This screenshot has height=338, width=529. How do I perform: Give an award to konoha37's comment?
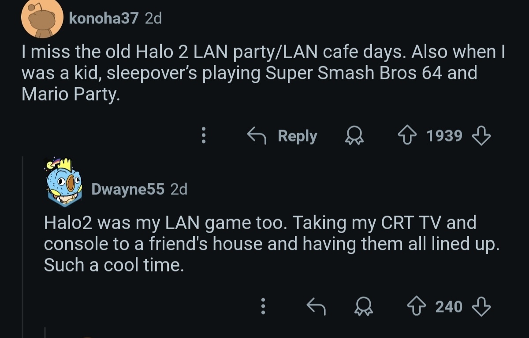tap(354, 136)
